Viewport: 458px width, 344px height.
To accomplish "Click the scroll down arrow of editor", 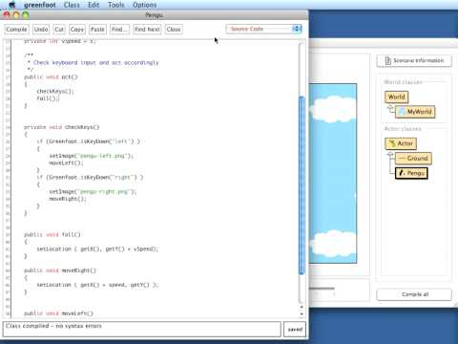I will 302,313.
